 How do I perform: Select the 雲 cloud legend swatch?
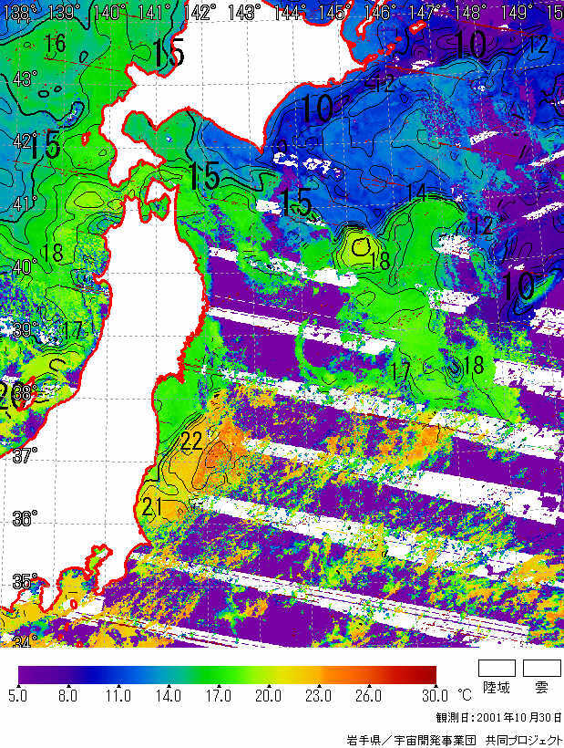point(541,668)
